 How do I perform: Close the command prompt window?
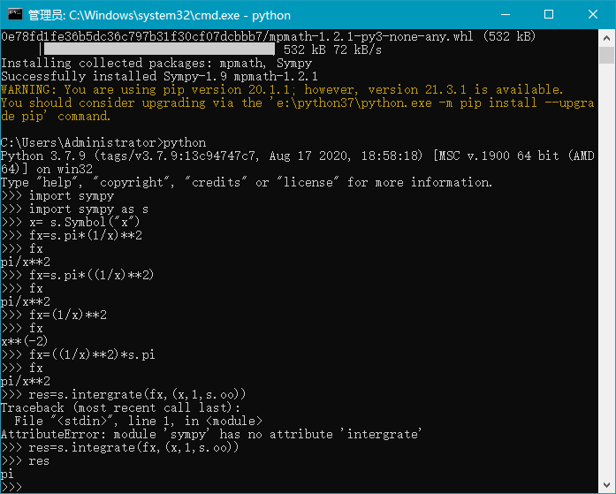[x=593, y=14]
